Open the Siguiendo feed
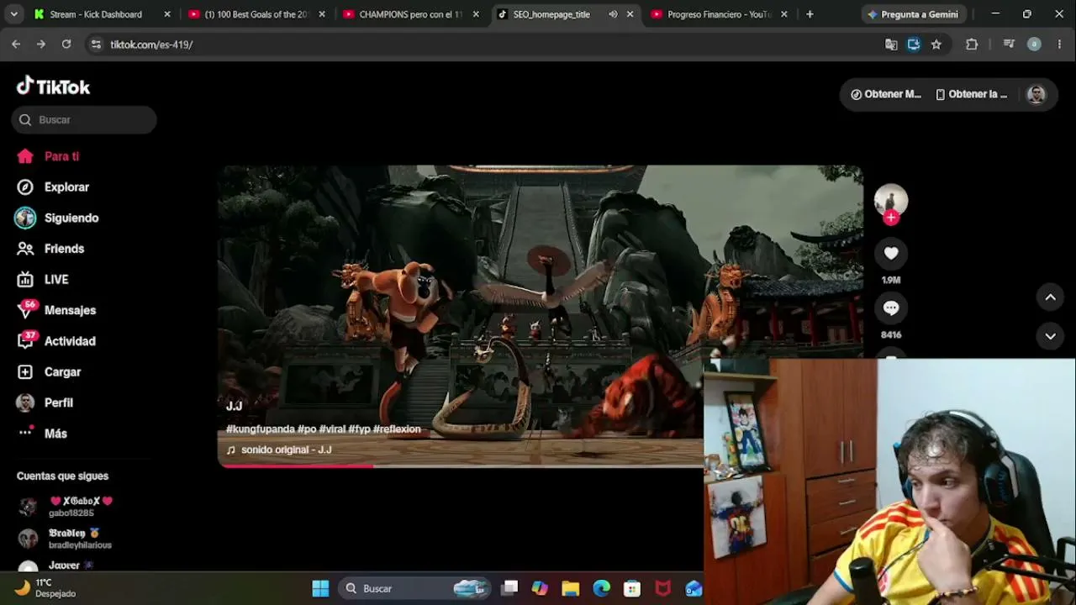Viewport: 1076px width, 605px height. point(57,218)
